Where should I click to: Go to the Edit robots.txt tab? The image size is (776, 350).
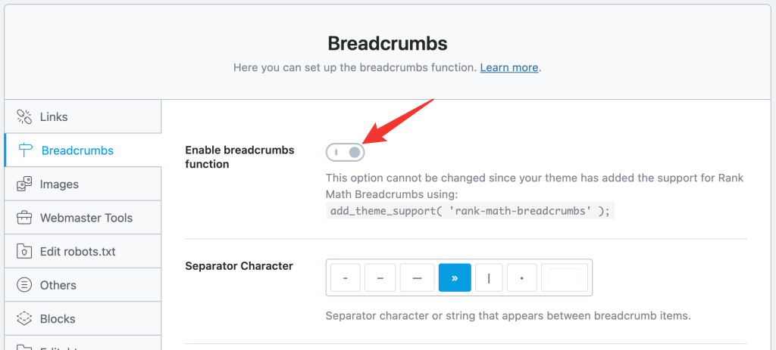tap(77, 251)
